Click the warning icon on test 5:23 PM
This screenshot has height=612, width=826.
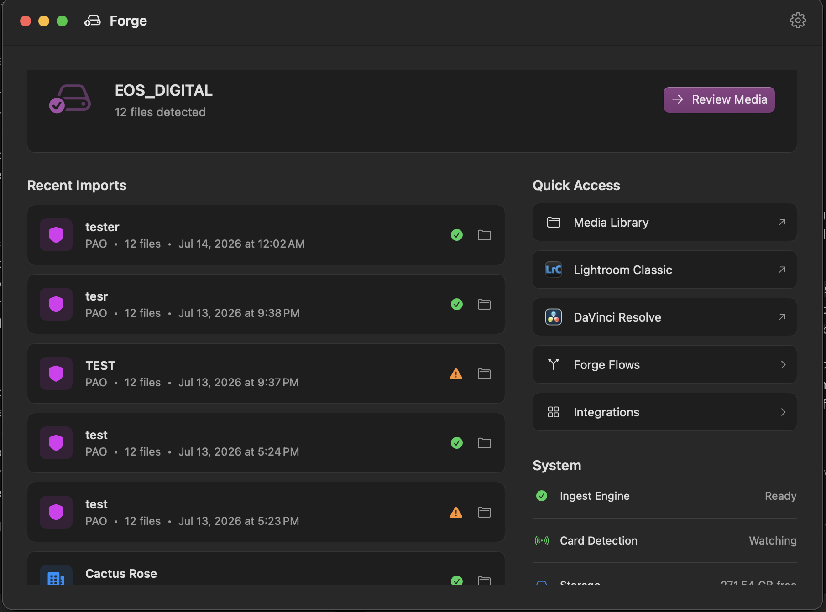[456, 513]
